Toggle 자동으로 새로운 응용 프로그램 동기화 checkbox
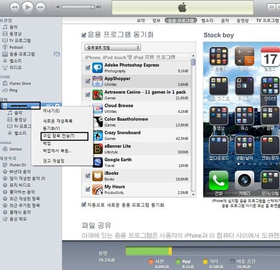 83,204
